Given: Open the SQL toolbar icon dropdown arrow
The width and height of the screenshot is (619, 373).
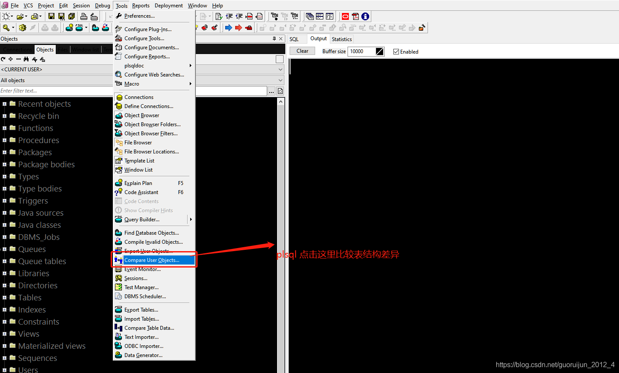Looking at the screenshot, I should [86, 28].
